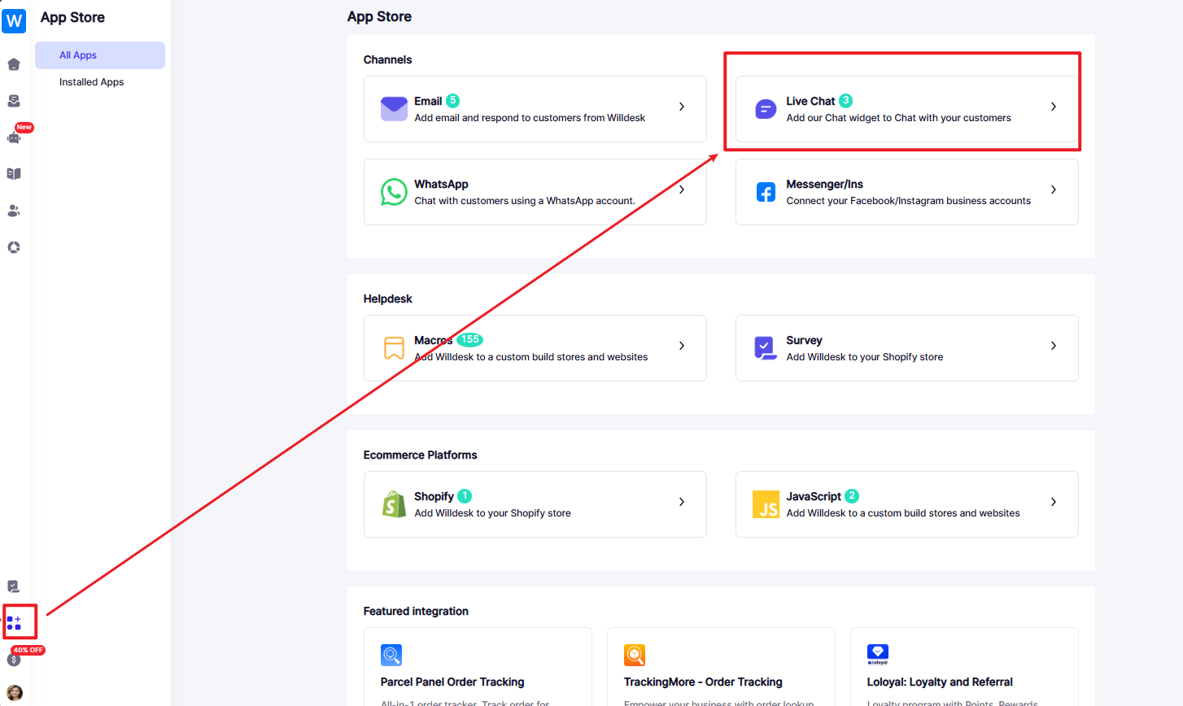Open the Messenger/Ins app title

(824, 184)
